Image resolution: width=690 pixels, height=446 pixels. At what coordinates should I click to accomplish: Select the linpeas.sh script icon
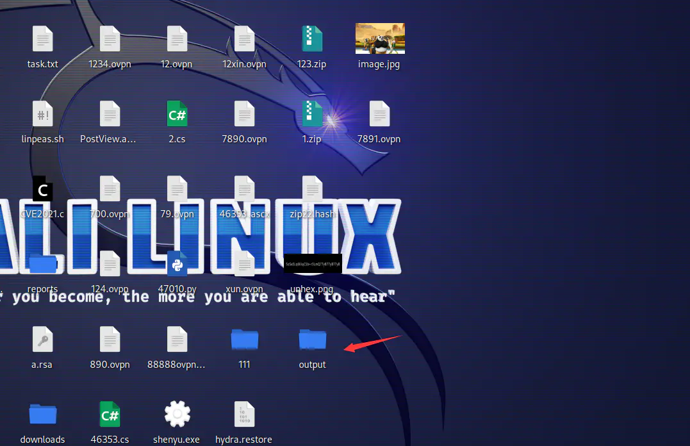43,113
